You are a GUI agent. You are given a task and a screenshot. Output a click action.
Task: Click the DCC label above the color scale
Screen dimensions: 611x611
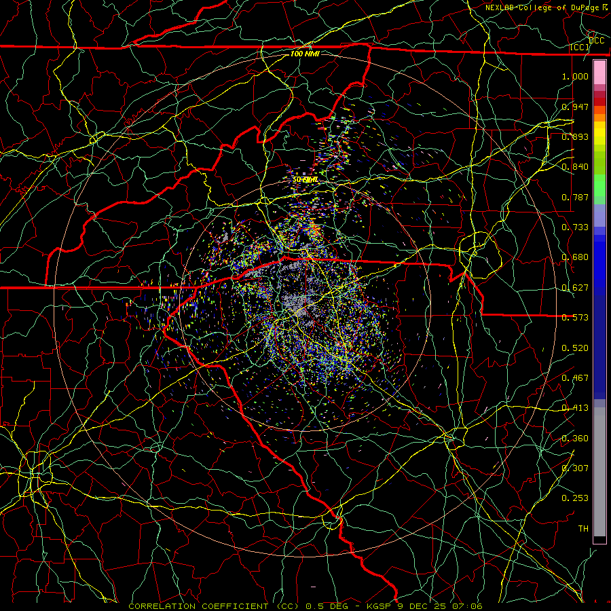coord(597,41)
